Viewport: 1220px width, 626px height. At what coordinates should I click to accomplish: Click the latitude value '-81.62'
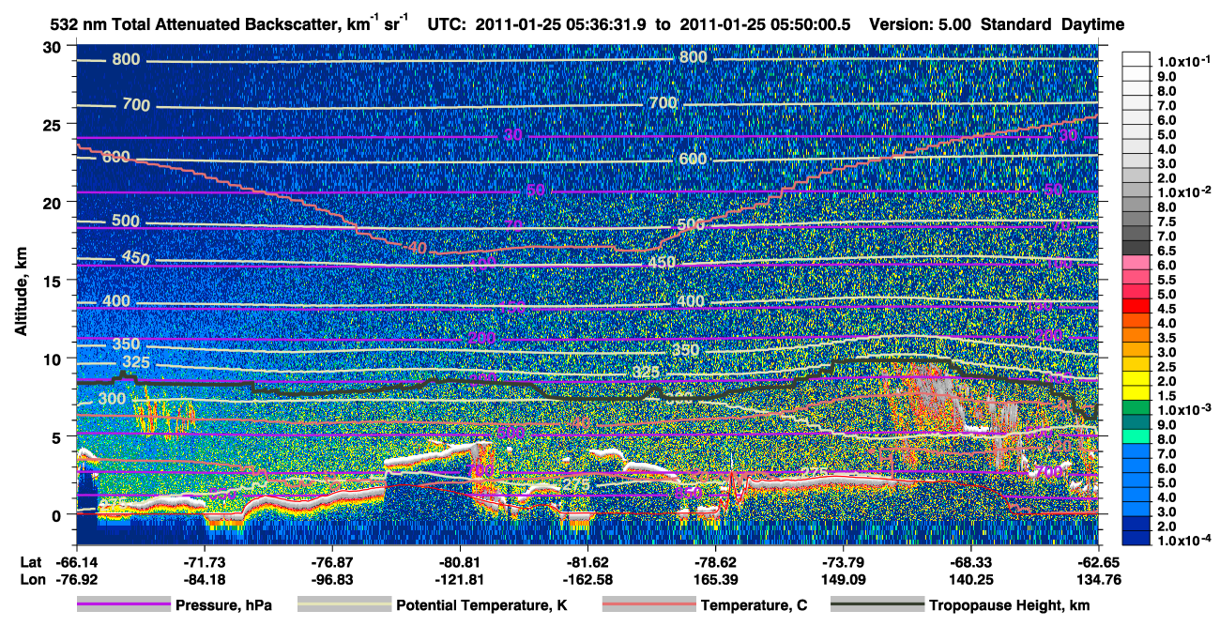(587, 562)
